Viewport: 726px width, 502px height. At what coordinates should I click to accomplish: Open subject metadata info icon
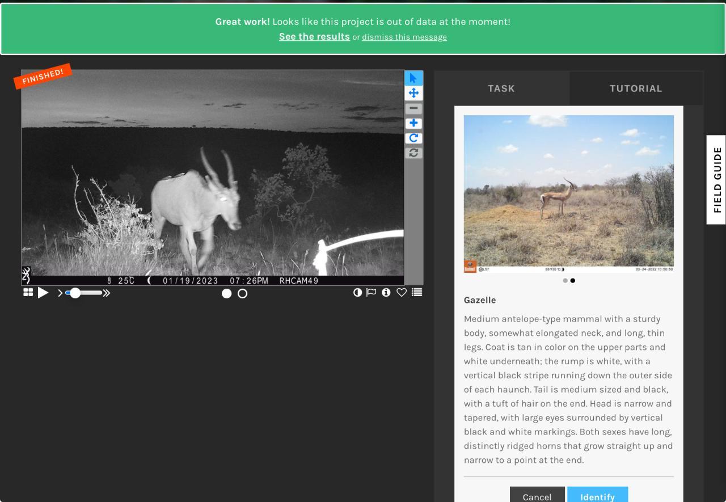[x=386, y=293]
